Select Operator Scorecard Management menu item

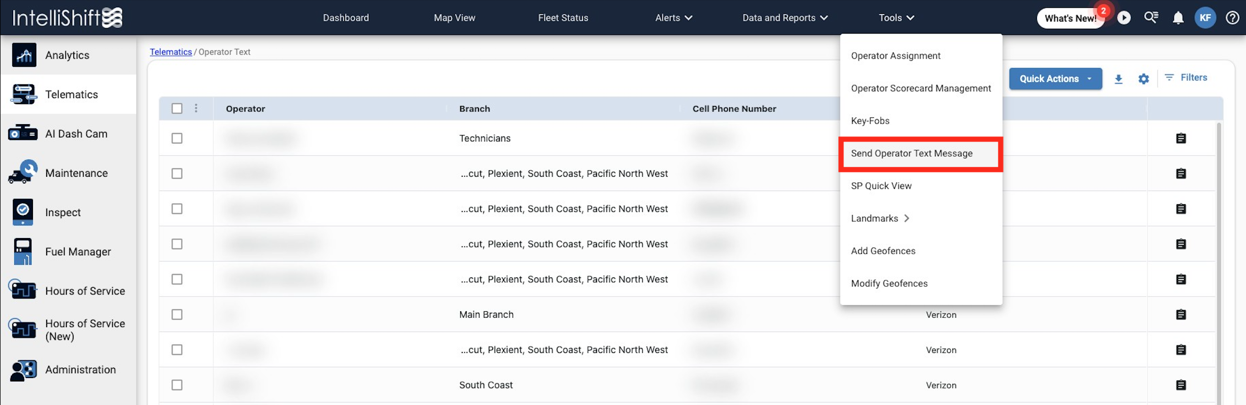(x=920, y=88)
